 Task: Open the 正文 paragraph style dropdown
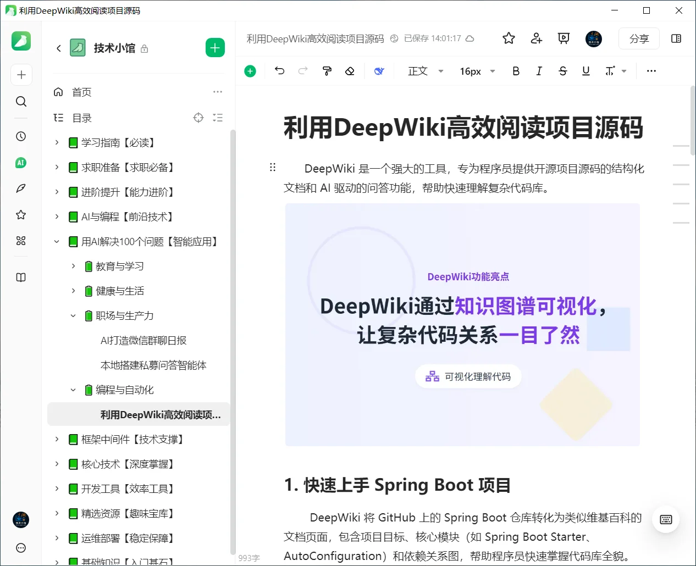(x=424, y=70)
